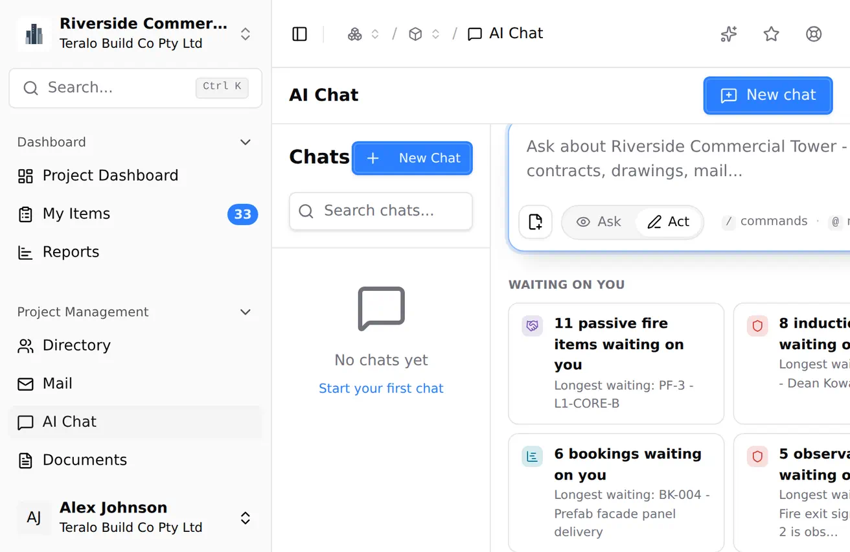Screen dimensions: 850x552
Task: Click the top-right New chat button
Action: 768,95
